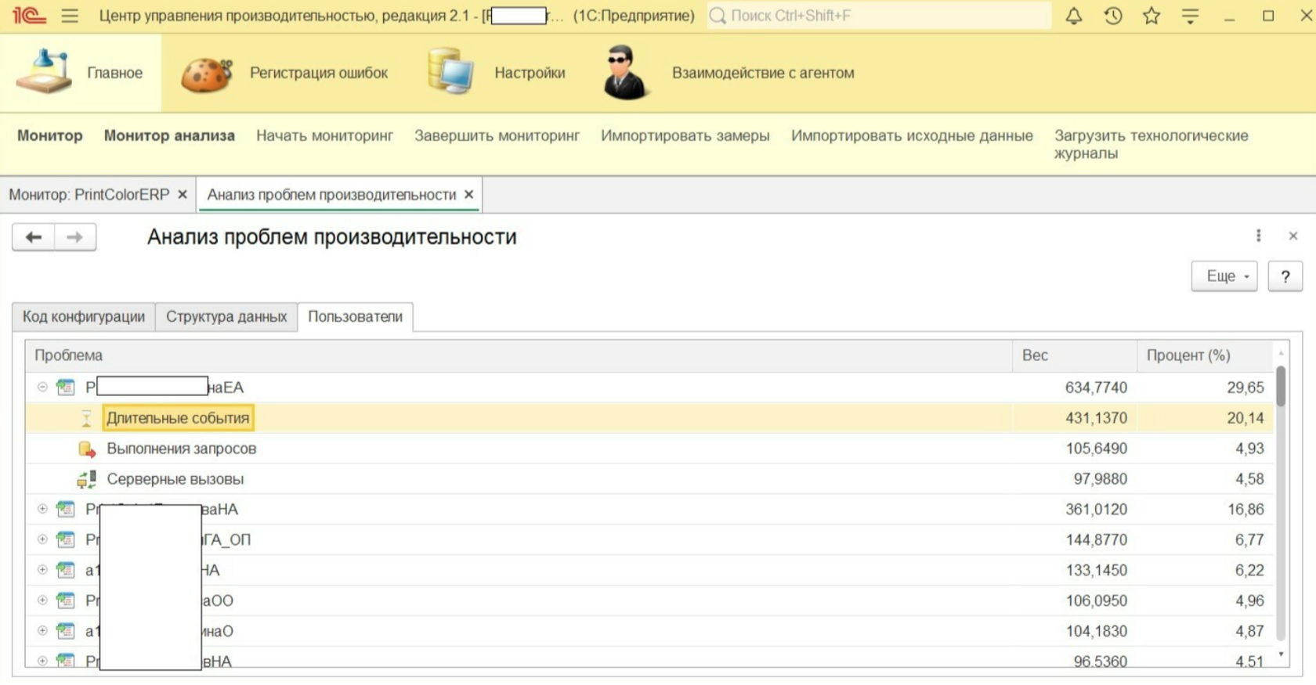1316x685 pixels.
Task: Open the history clock icon
Action: [x=1113, y=16]
